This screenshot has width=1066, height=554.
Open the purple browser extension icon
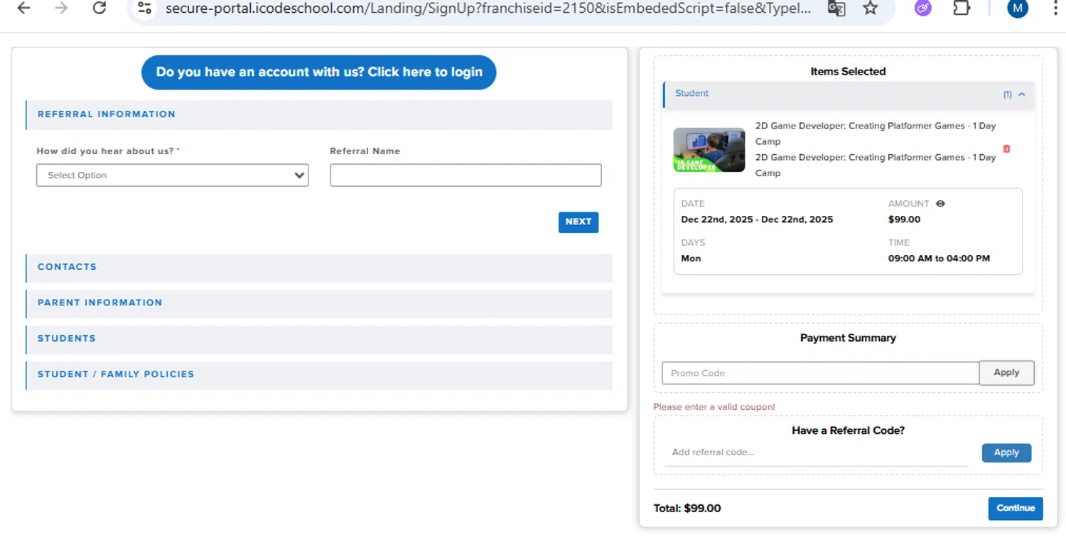[922, 9]
